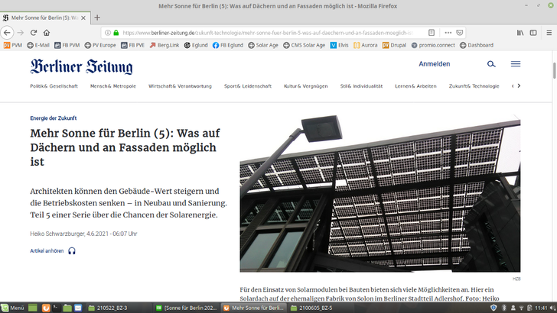Toggle the Firefox sidebar view
The height and width of the screenshot is (313, 557).
[533, 33]
